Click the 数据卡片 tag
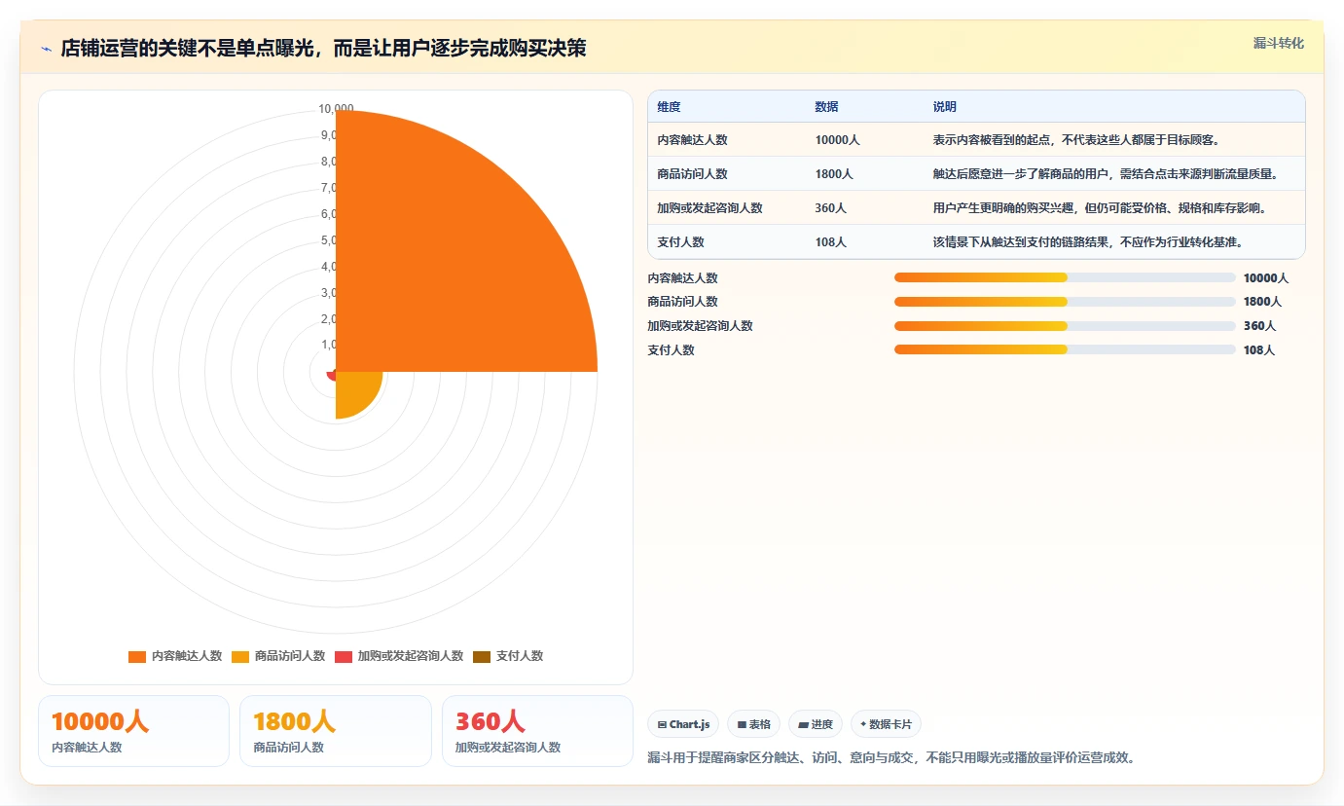Image resolution: width=1344 pixels, height=806 pixels. (x=886, y=724)
